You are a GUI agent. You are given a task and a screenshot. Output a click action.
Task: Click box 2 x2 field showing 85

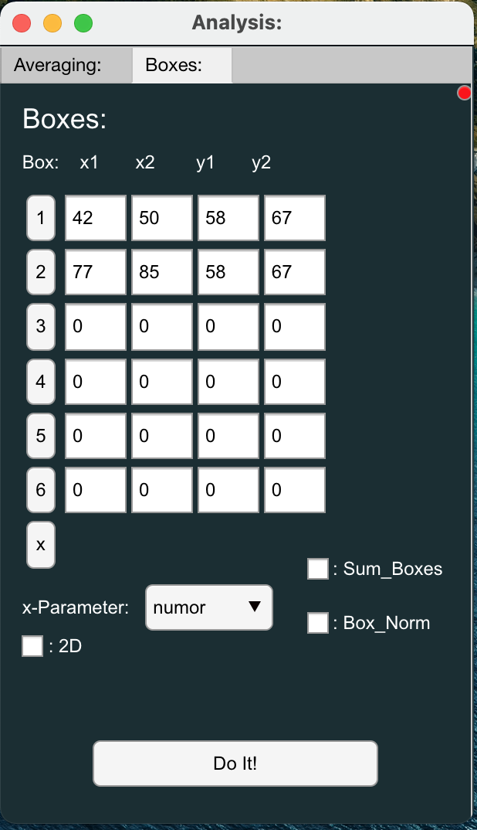(162, 272)
